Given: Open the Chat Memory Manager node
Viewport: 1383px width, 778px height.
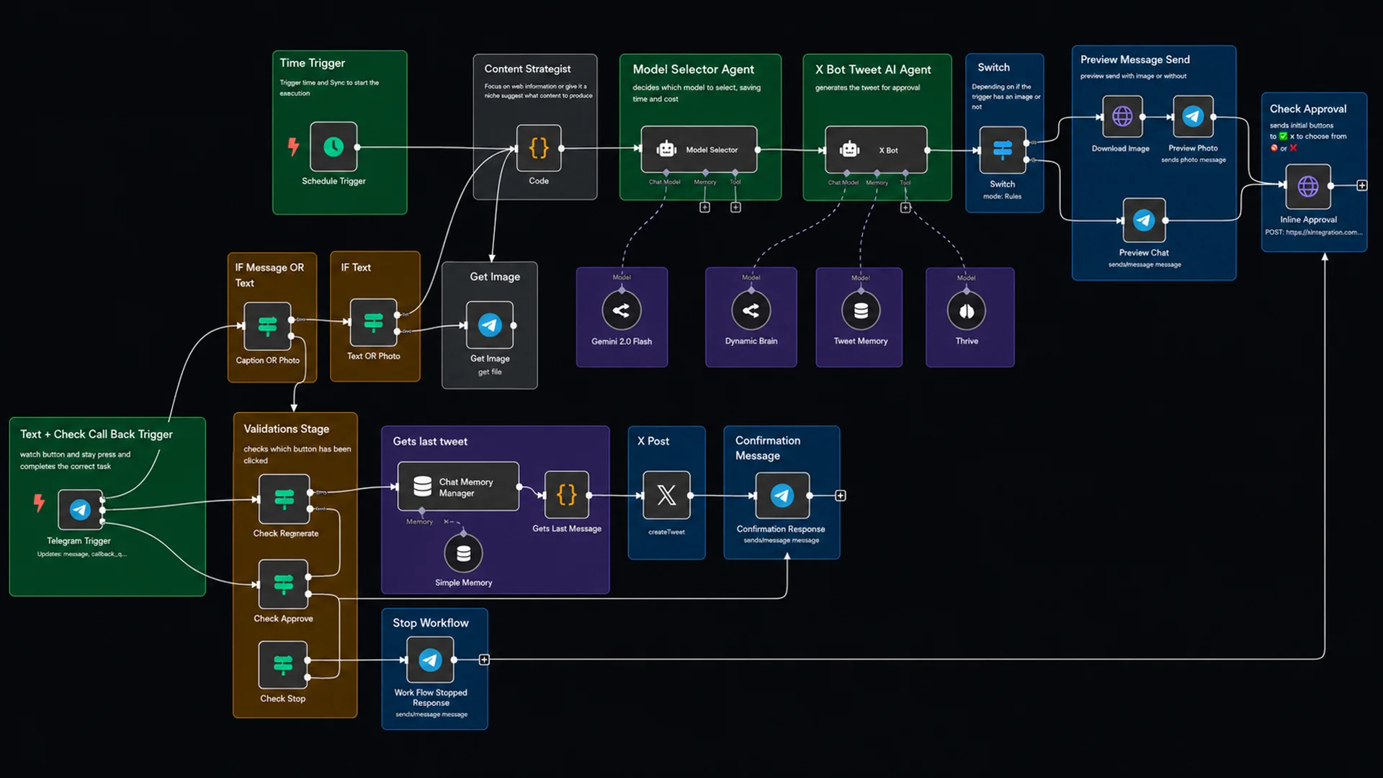Looking at the screenshot, I should pyautogui.click(x=458, y=487).
